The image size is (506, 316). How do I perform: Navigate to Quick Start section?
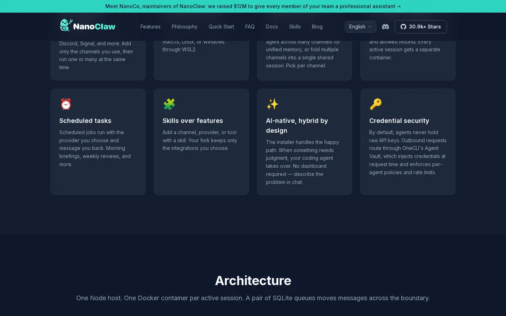(x=221, y=27)
